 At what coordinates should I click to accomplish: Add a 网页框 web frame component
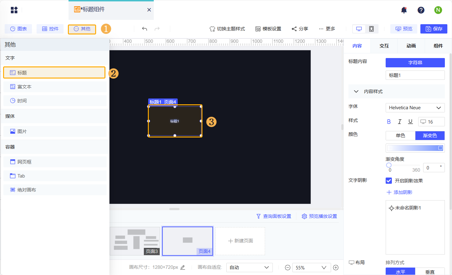click(x=55, y=162)
